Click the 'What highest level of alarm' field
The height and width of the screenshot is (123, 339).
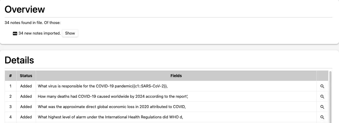[111, 117]
